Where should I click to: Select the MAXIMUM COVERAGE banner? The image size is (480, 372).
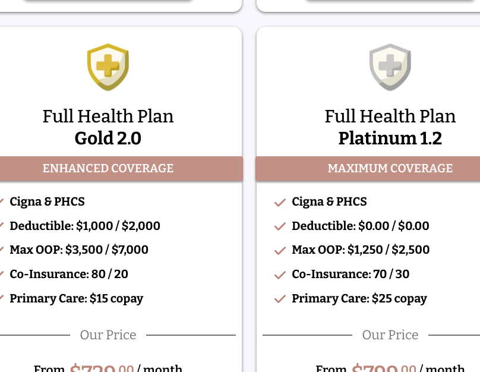click(x=390, y=169)
